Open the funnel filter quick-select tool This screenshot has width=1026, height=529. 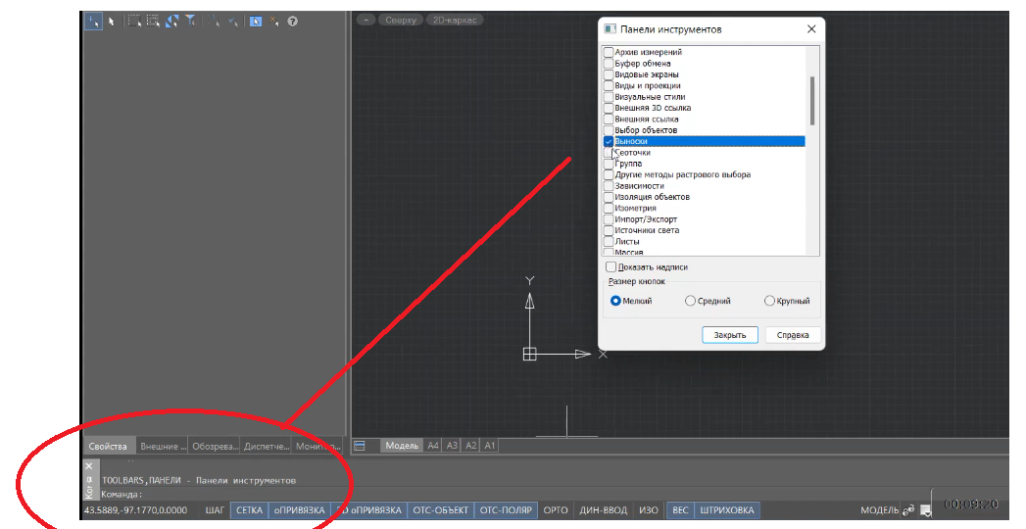click(190, 21)
